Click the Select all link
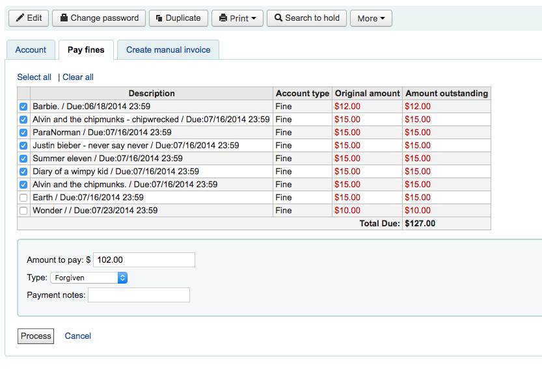Screen dimensions: 542x372 point(34,77)
